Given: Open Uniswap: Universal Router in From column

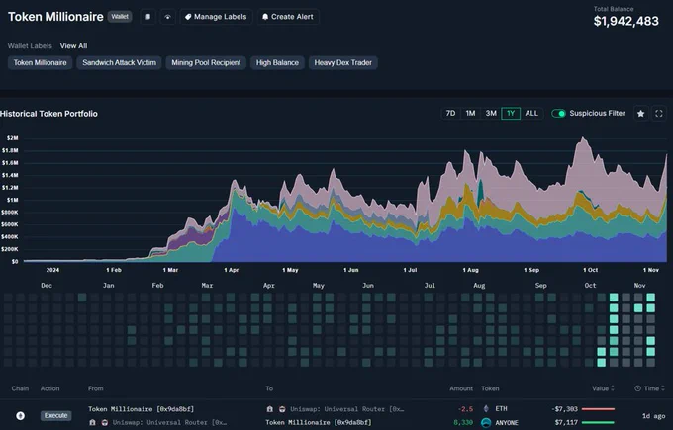Looking at the screenshot, I should point(169,422).
